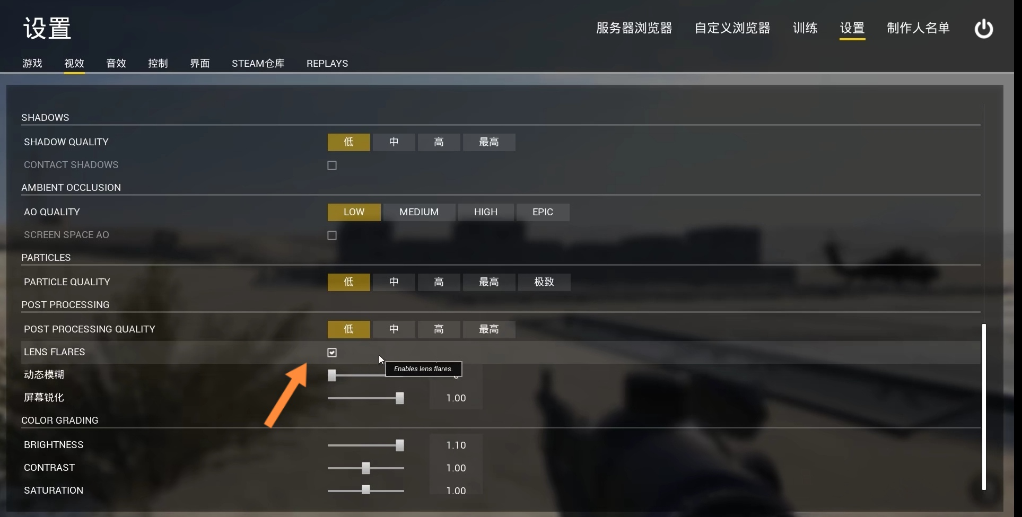Enable the Contact Shadows checkbox
Screen dimensions: 1022x517
click(332, 165)
